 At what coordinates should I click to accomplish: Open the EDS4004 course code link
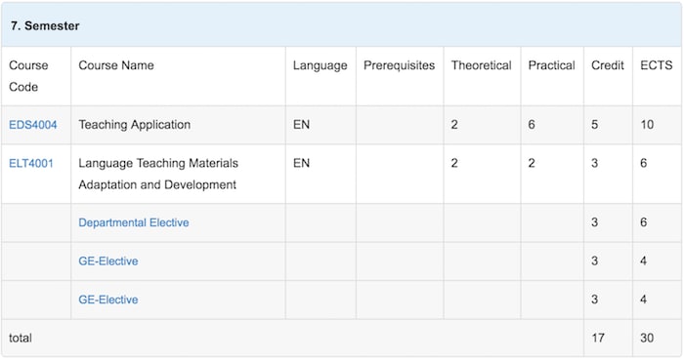click(x=33, y=125)
